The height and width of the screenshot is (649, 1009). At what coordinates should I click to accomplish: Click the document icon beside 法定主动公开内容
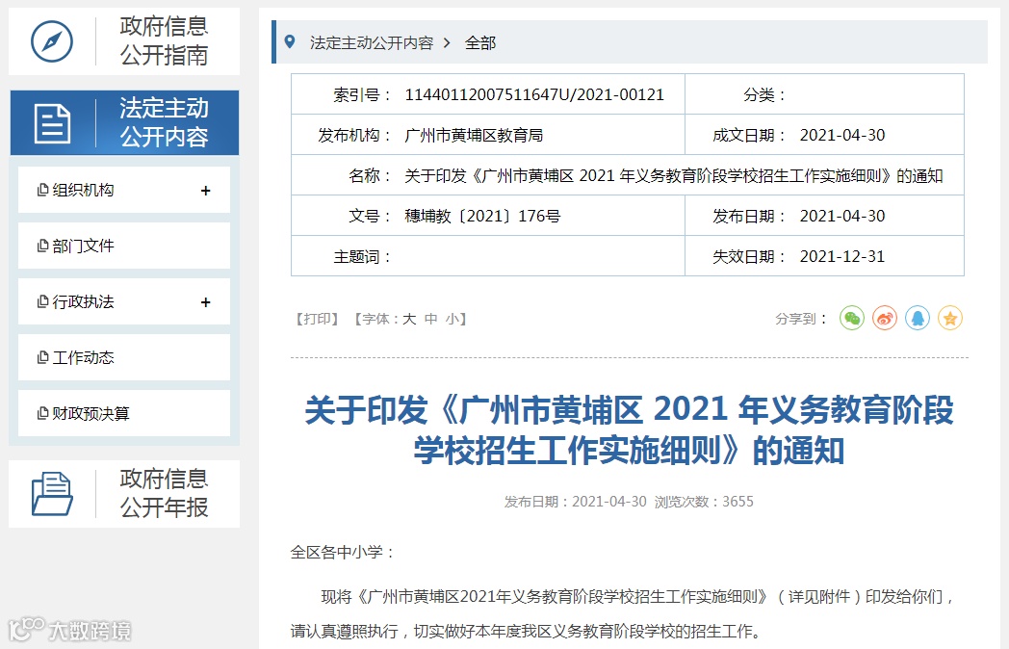(52, 123)
